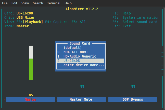
Task: Click the Item: Master header value
Action: pyautogui.click(x=23, y=26)
